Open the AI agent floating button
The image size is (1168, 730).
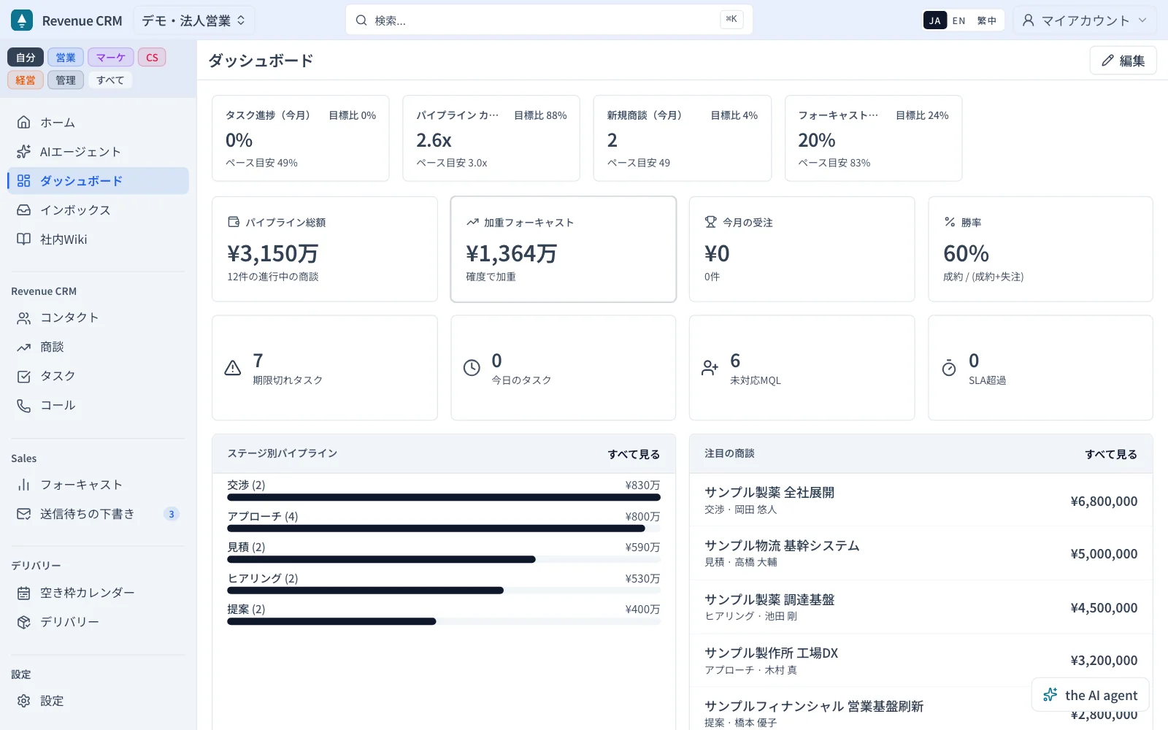(1091, 695)
